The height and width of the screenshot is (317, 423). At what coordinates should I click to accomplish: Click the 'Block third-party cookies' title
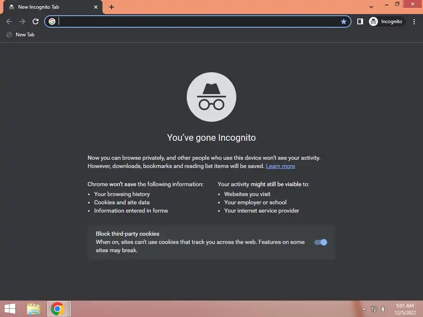(127, 234)
